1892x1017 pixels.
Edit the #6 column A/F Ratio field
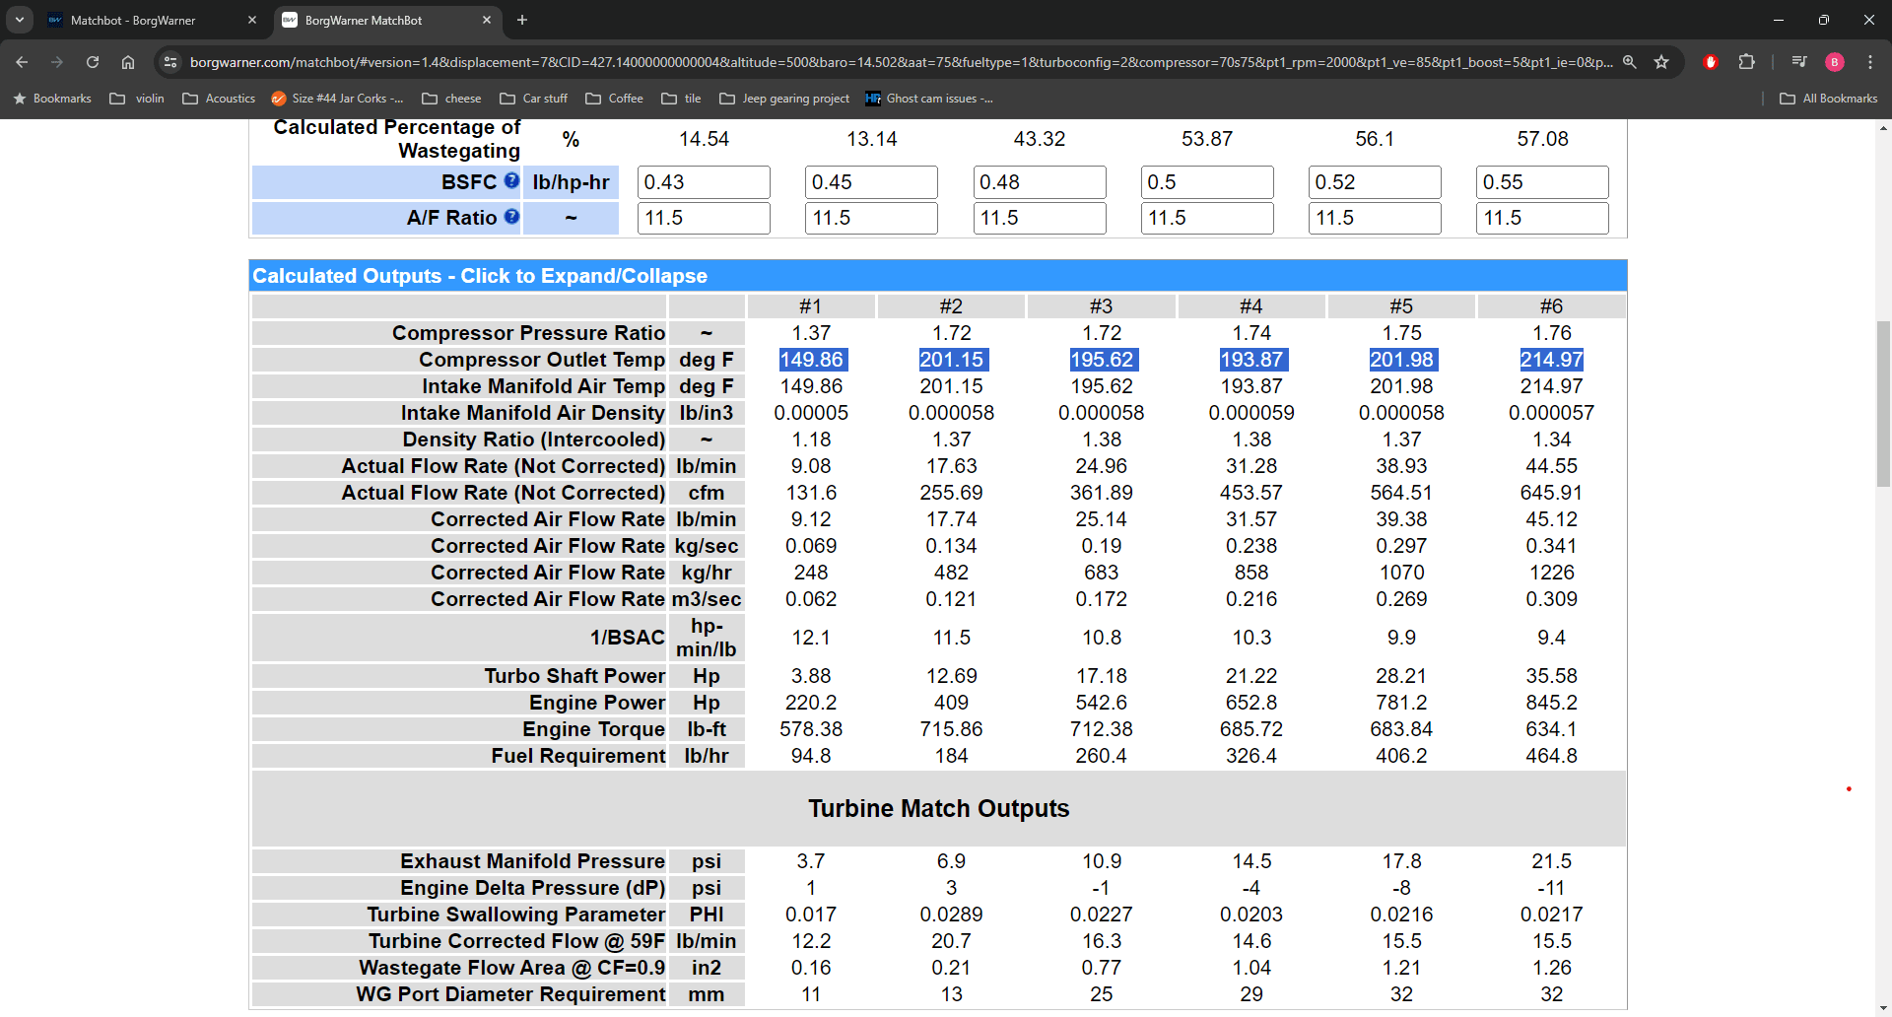pyautogui.click(x=1542, y=218)
